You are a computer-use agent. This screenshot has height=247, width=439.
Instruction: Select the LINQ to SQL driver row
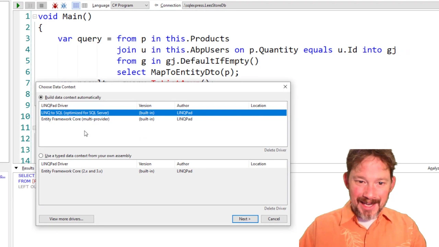(x=164, y=113)
